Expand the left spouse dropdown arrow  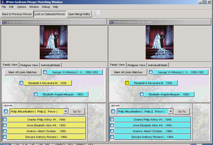click(x=66, y=112)
